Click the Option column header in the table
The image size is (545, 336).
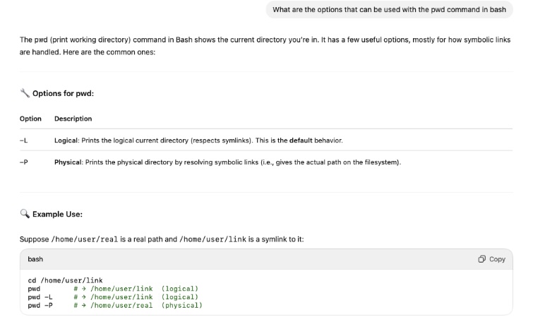30,119
